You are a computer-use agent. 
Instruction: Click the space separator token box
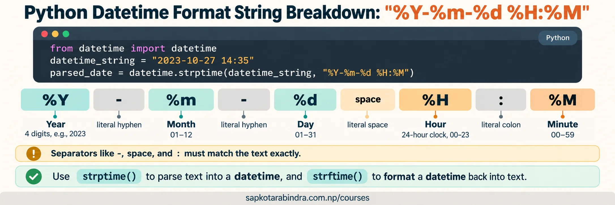368,100
